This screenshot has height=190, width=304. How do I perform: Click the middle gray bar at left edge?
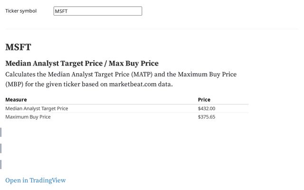pos(1,148)
